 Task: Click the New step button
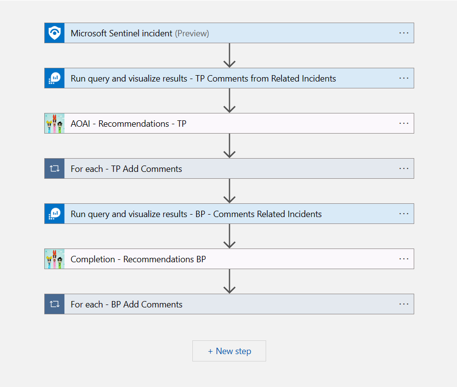click(x=229, y=351)
